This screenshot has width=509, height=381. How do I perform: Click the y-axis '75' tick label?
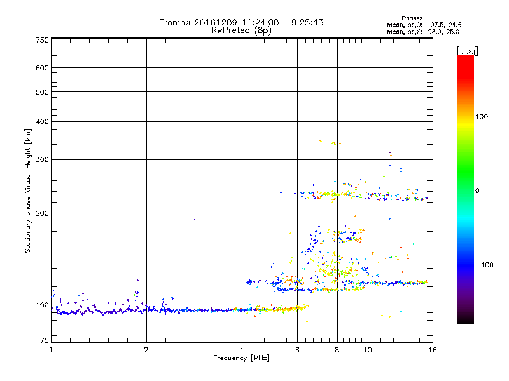click(x=45, y=340)
